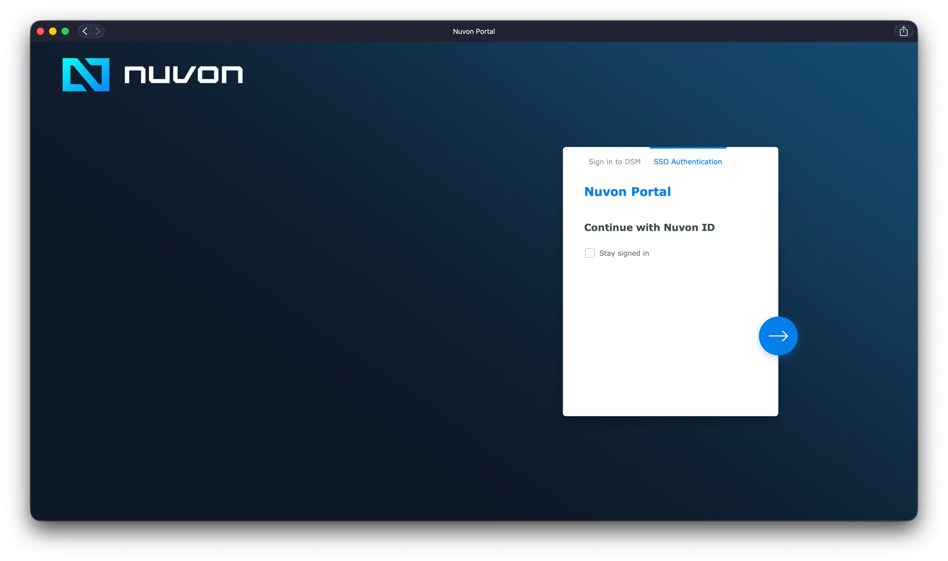
Task: Click the Nuvon N emblem logo
Action: pyautogui.click(x=86, y=75)
